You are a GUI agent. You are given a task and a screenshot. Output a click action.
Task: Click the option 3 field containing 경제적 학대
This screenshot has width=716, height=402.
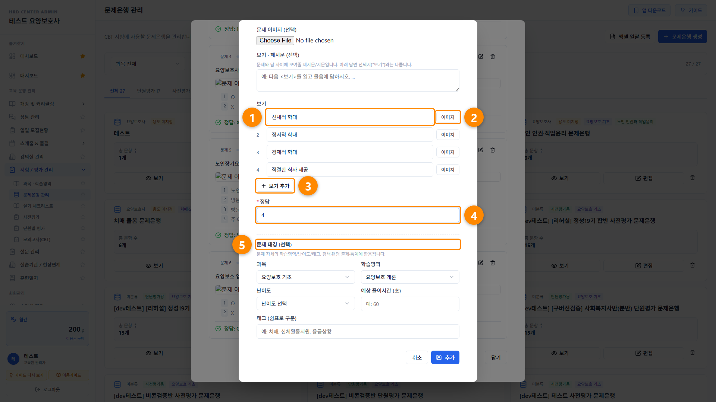pos(350,152)
